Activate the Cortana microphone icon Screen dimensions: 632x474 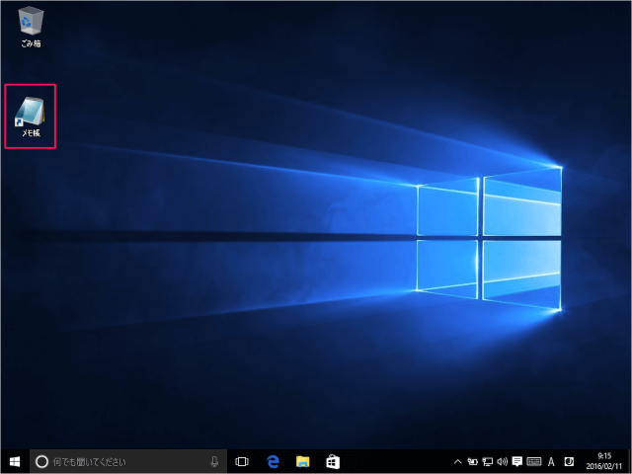coord(214,462)
